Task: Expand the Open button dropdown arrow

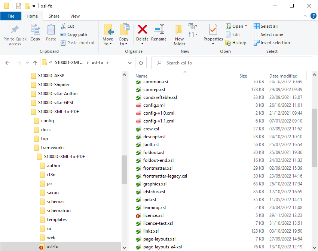Action: coord(246,26)
